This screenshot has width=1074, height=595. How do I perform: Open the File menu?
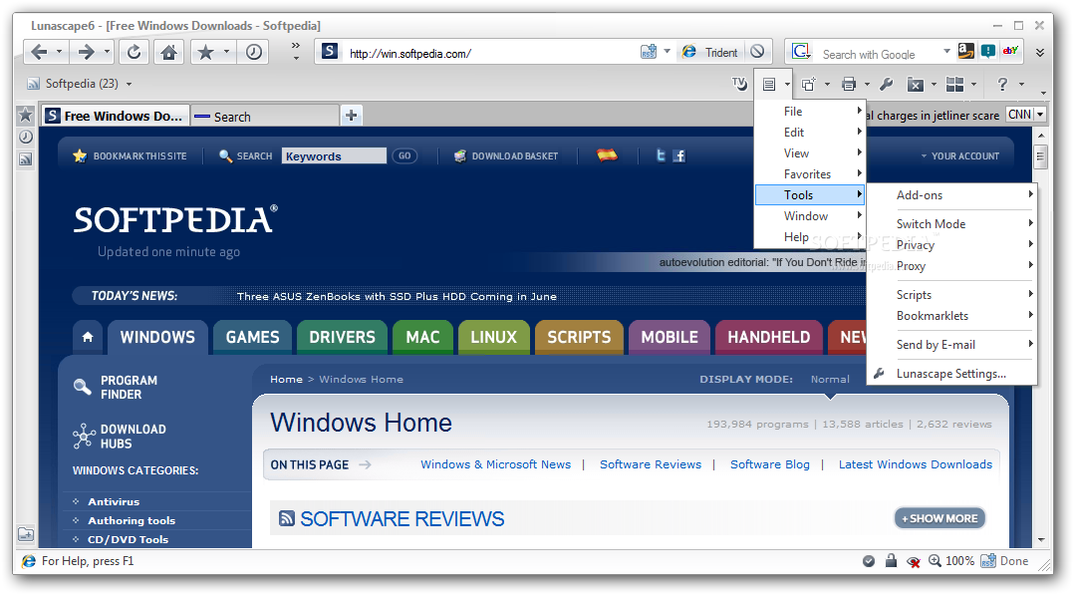(x=809, y=111)
